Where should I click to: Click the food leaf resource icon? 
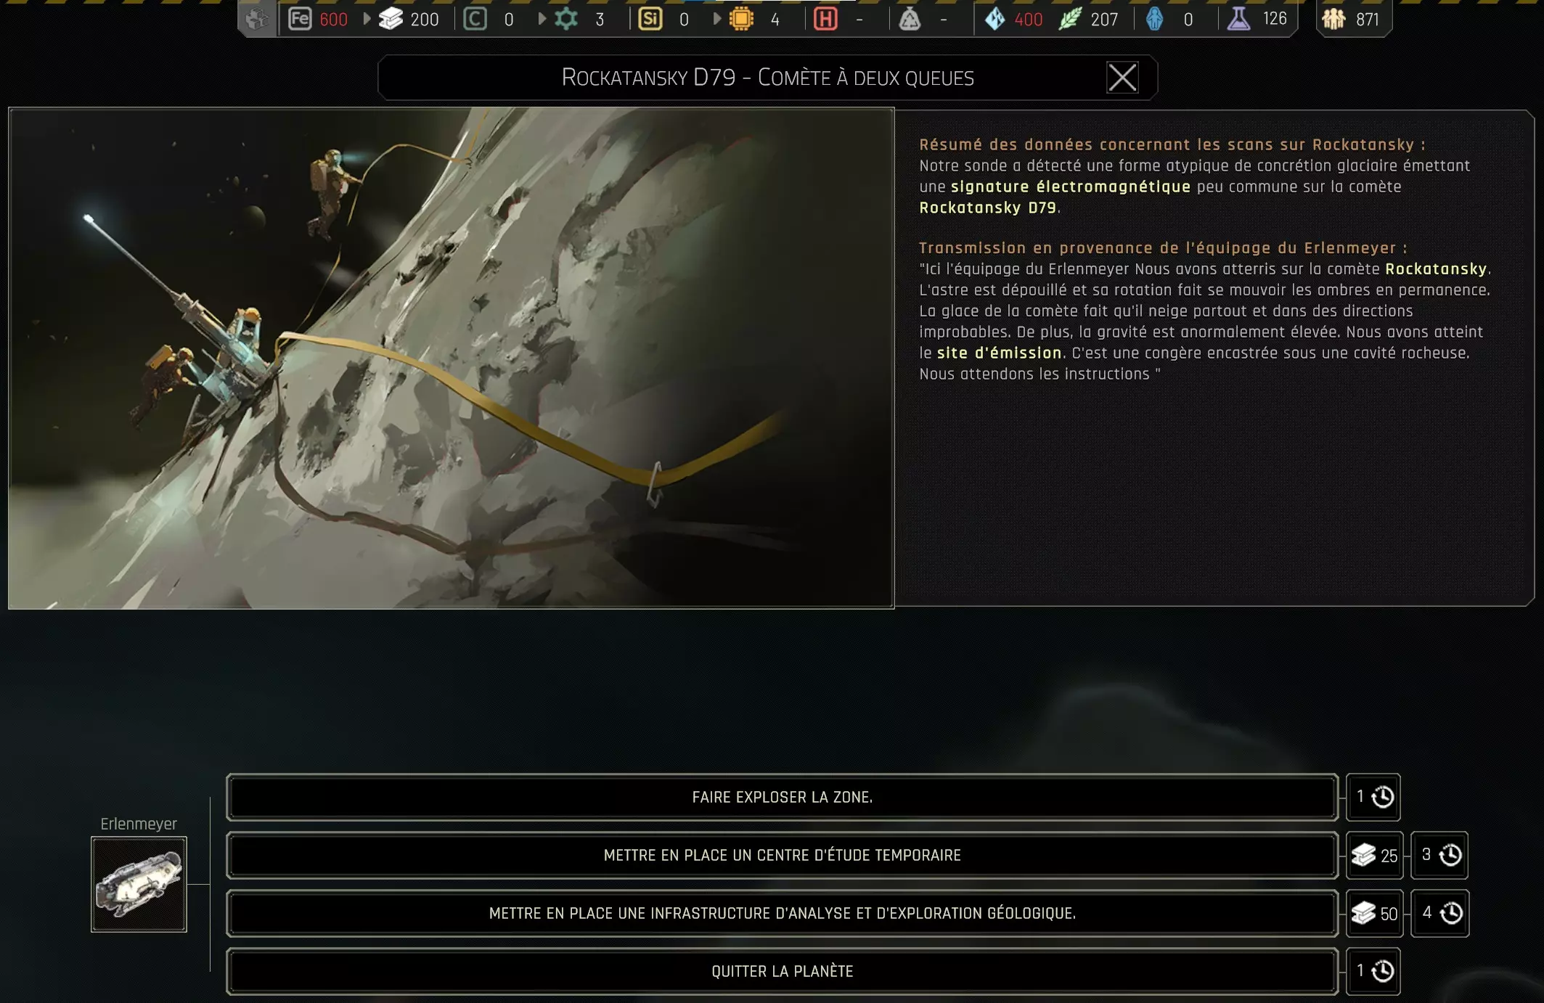point(1070,19)
